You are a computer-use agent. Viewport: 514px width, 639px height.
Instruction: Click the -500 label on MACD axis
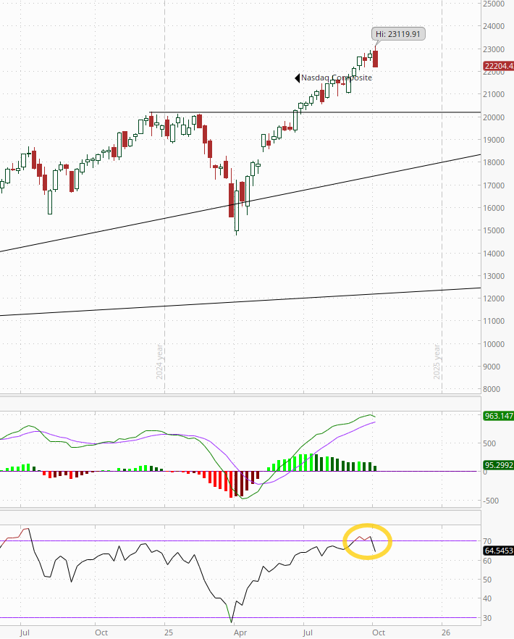tap(491, 501)
